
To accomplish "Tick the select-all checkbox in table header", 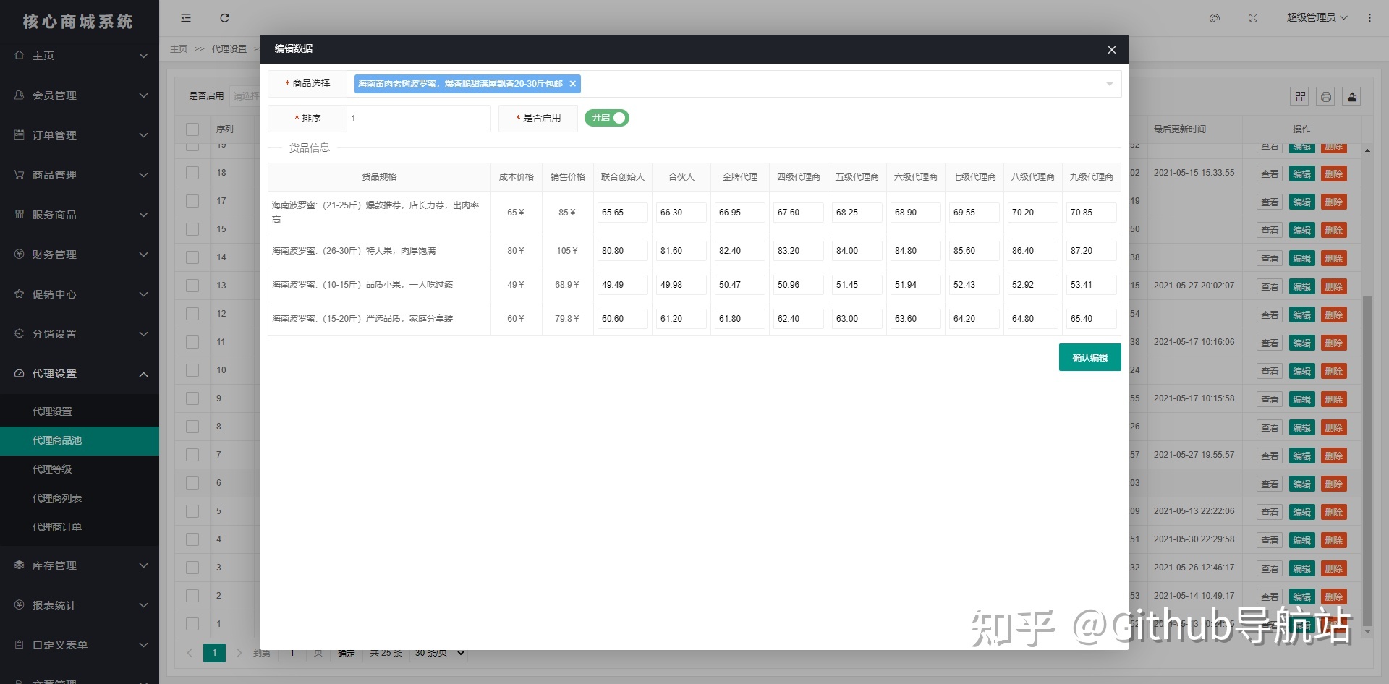I will 192,129.
